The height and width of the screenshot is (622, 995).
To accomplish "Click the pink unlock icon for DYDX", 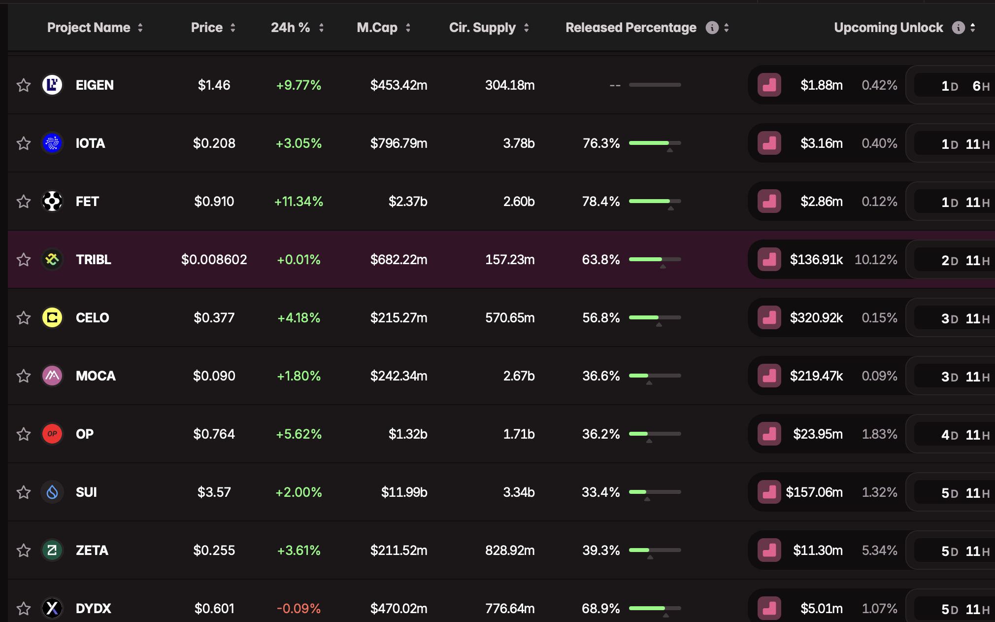I will pos(769,608).
